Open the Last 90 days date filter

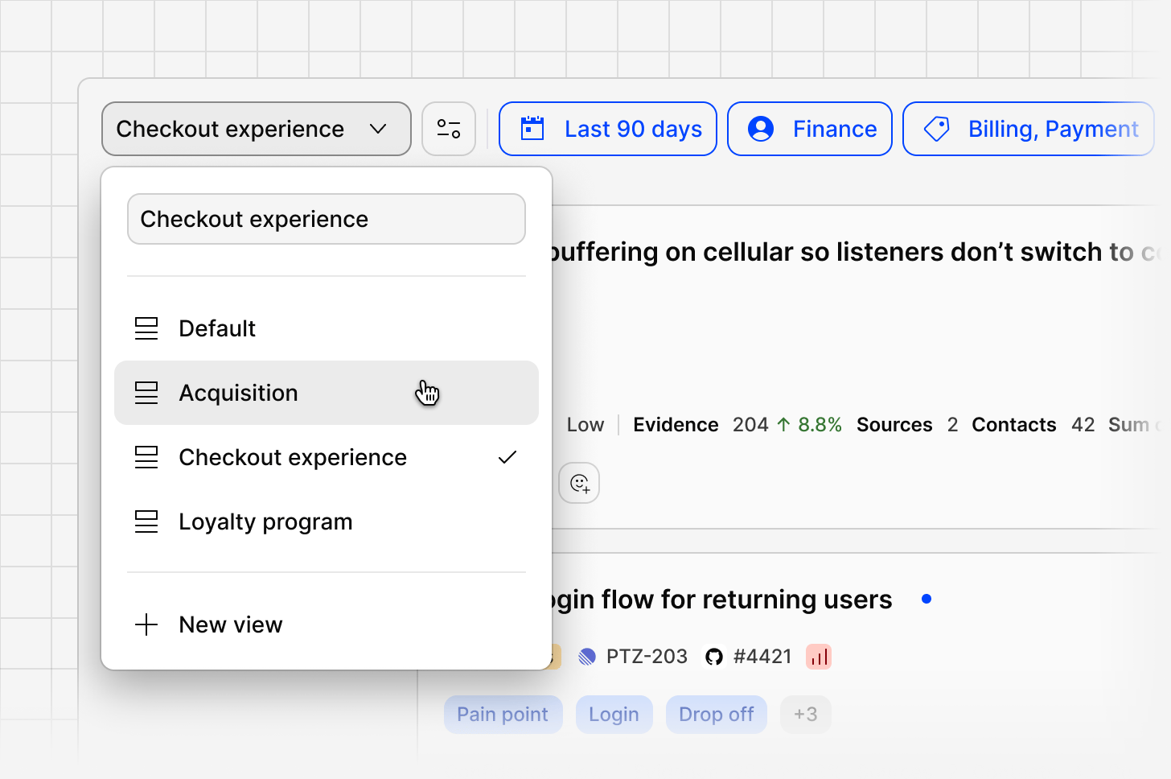tap(608, 129)
